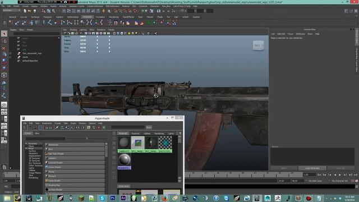Switch to the Utilities tab in Hypershade
The height and width of the screenshot is (202, 359).
pos(147,134)
